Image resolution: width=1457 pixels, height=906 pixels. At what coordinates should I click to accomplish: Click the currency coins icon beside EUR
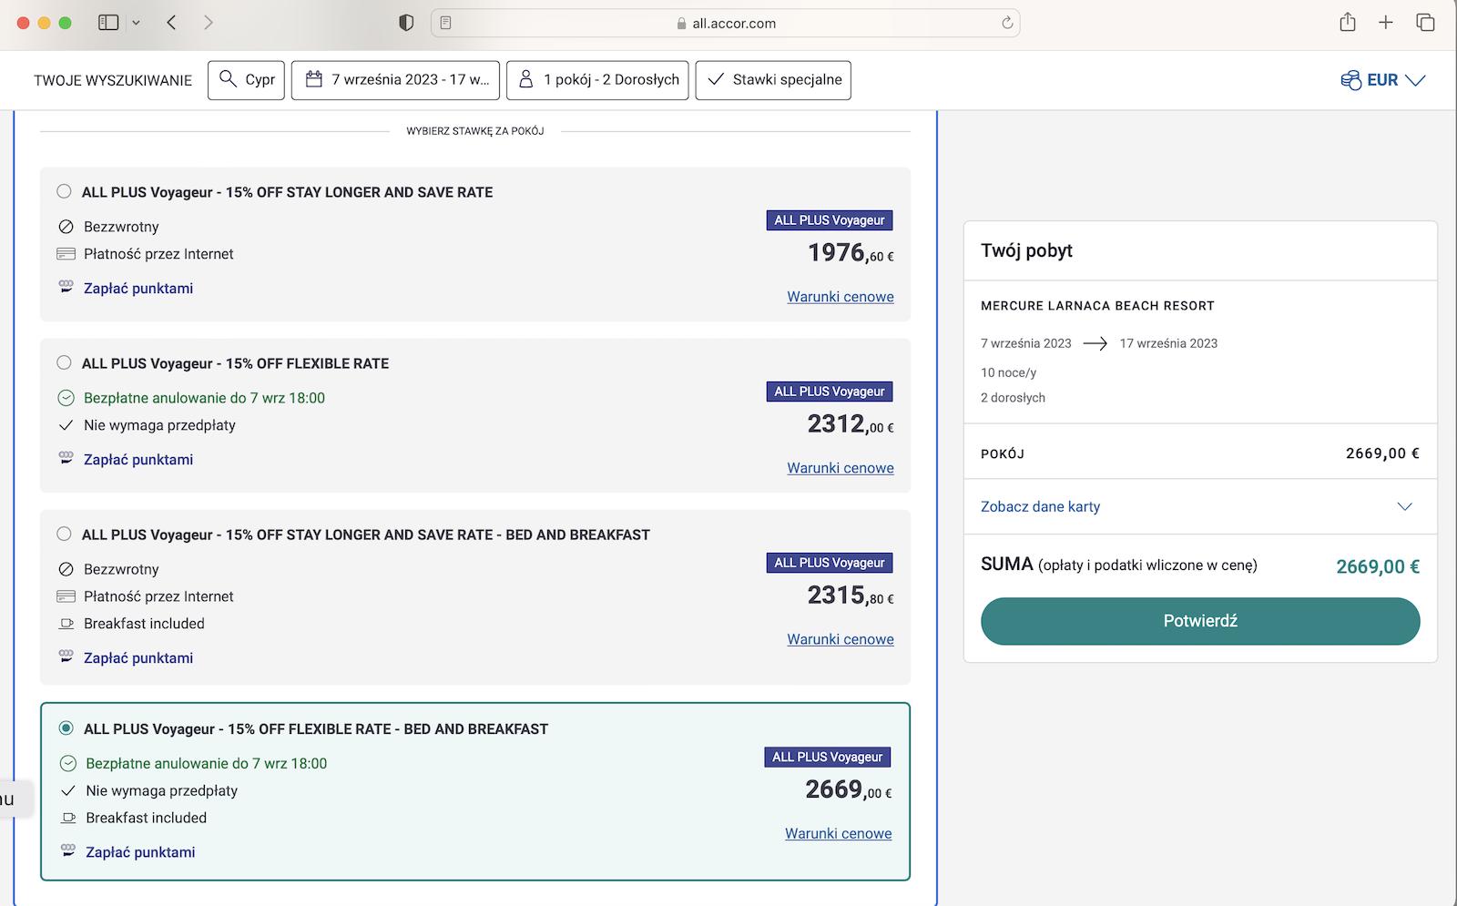point(1350,80)
